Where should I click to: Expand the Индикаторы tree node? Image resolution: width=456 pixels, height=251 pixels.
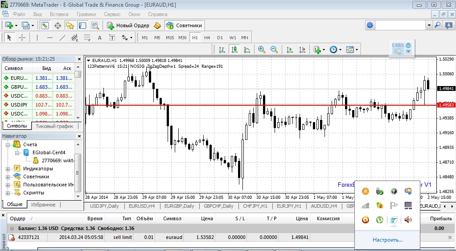click(8, 169)
